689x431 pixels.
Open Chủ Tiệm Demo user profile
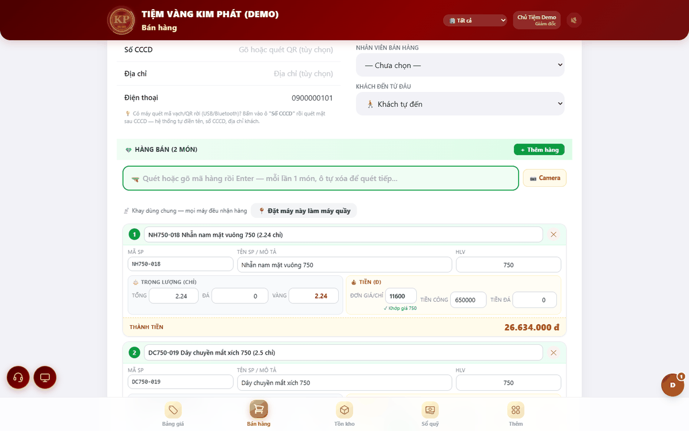coord(536,20)
